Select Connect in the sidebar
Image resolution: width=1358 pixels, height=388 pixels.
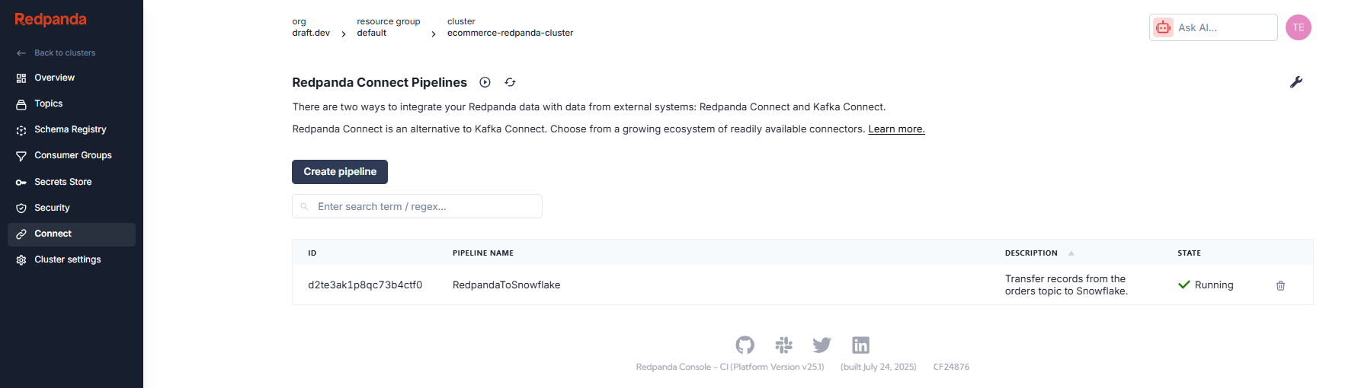(72, 234)
